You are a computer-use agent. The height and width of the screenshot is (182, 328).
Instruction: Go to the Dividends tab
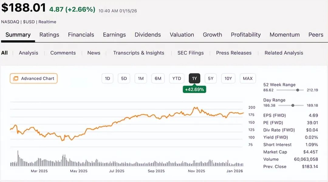148,35
